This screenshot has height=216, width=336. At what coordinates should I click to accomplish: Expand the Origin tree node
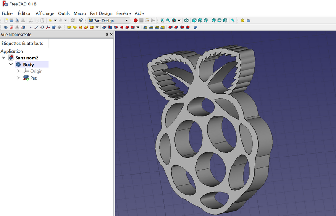tap(18, 71)
